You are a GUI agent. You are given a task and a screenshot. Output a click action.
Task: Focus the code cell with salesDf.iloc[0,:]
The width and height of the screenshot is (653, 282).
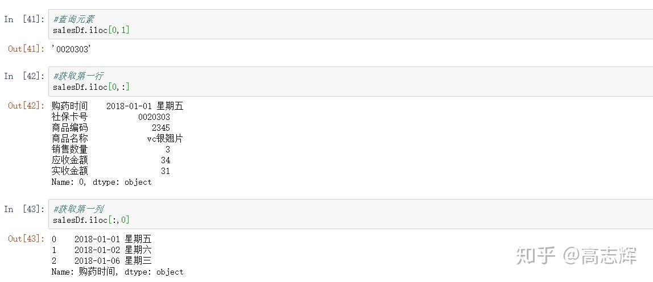click(x=350, y=82)
